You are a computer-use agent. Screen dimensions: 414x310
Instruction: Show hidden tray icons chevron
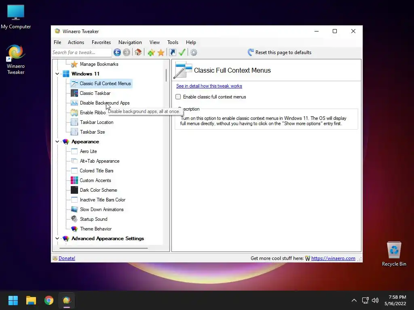pos(354,300)
